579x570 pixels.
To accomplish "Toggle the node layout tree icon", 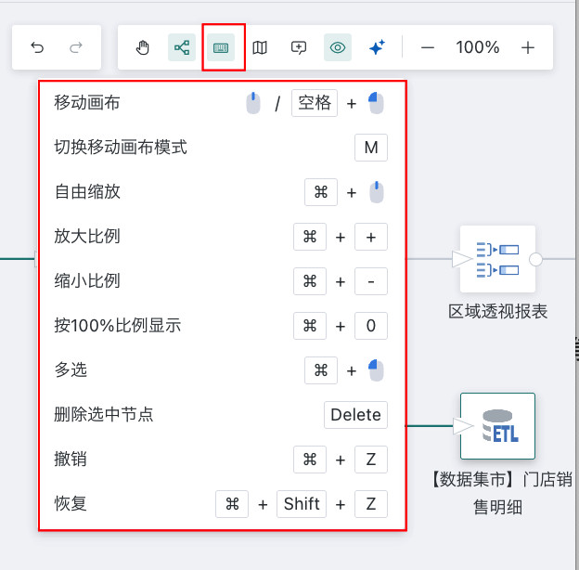I will tap(182, 47).
